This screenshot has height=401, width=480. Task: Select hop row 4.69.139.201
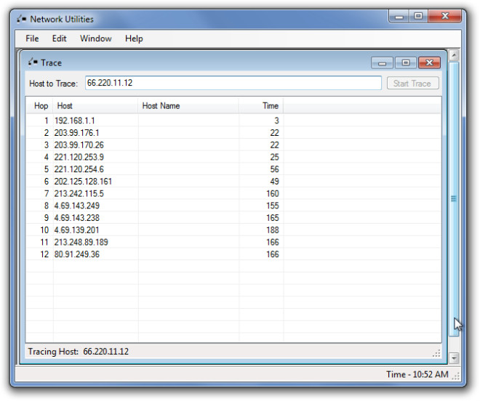pos(233,230)
